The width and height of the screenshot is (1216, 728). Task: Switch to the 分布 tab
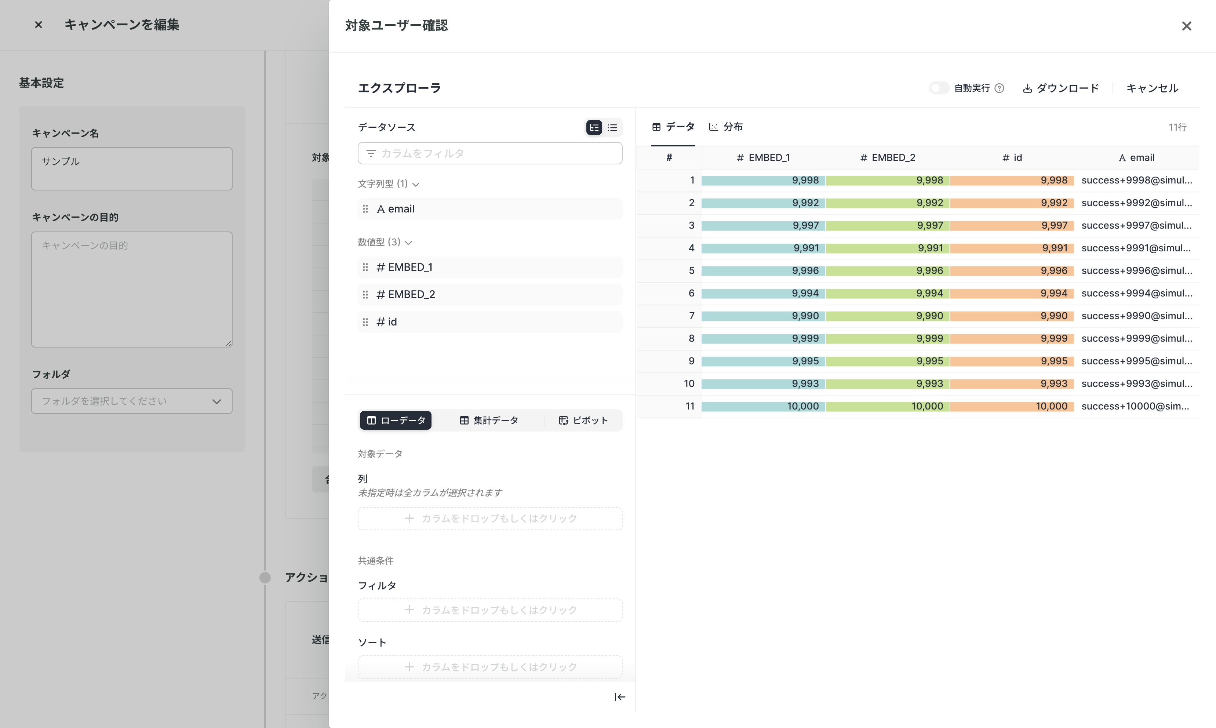pos(726,127)
